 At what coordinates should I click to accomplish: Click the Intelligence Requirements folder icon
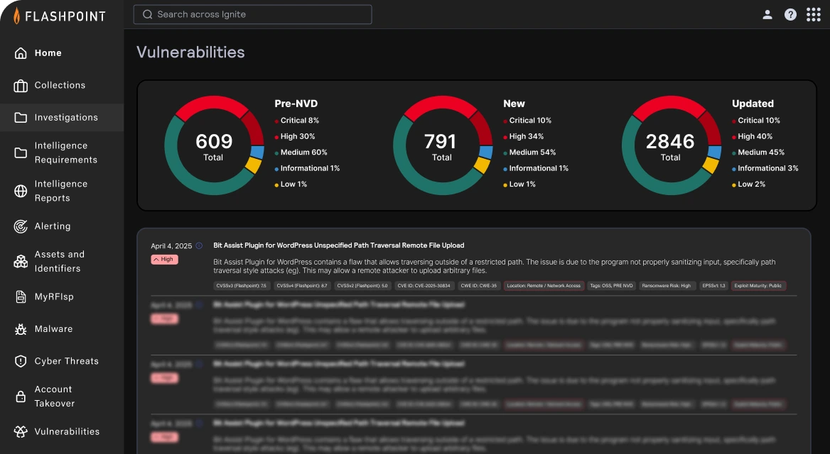(21, 153)
